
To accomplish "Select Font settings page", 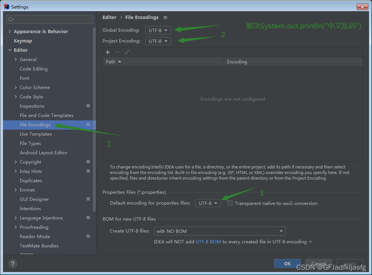I will (x=25, y=78).
